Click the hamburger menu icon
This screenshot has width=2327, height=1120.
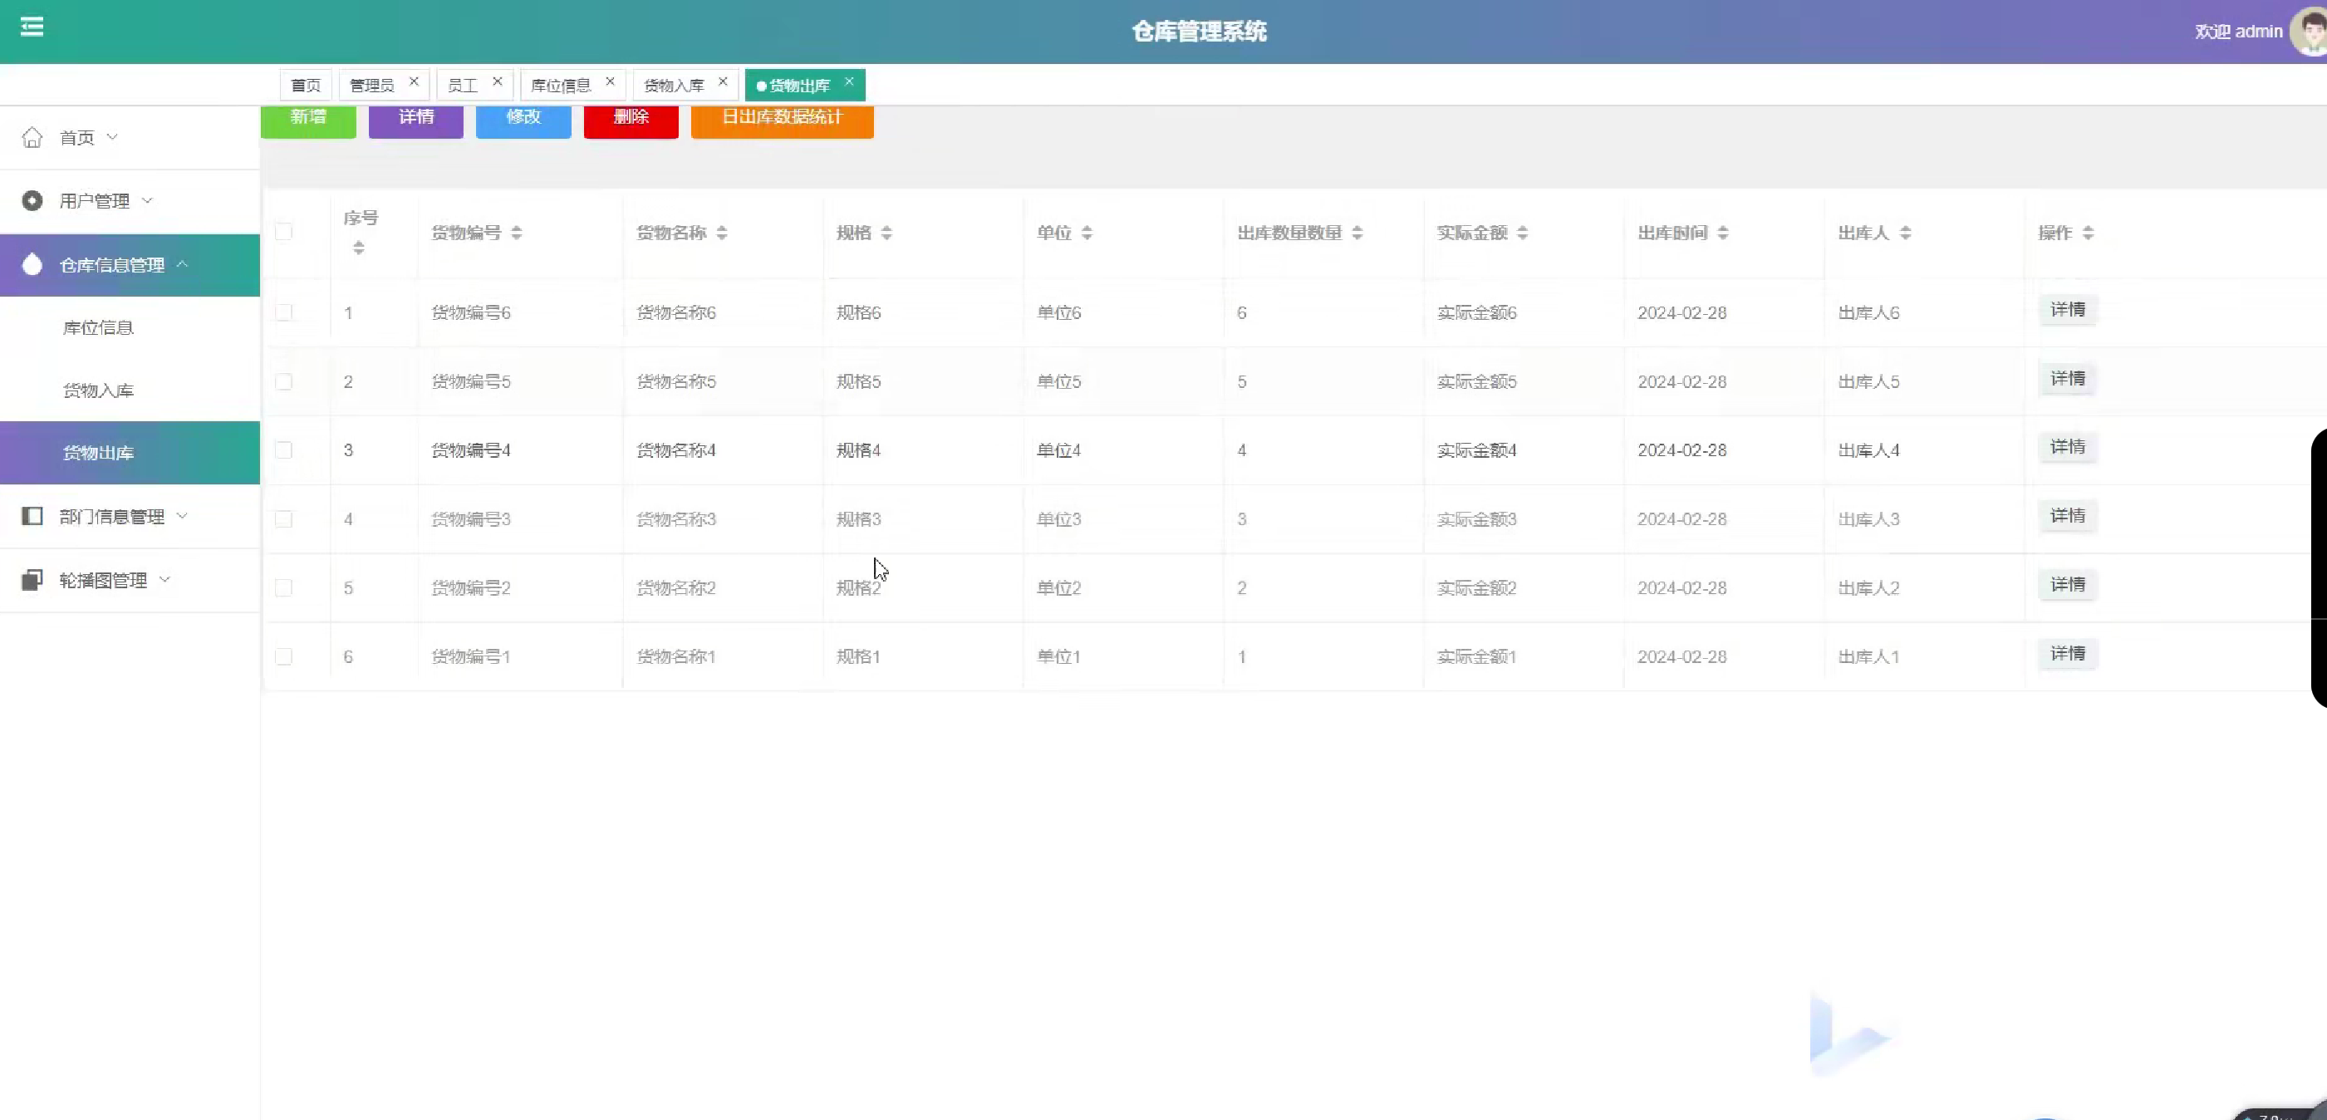[32, 27]
